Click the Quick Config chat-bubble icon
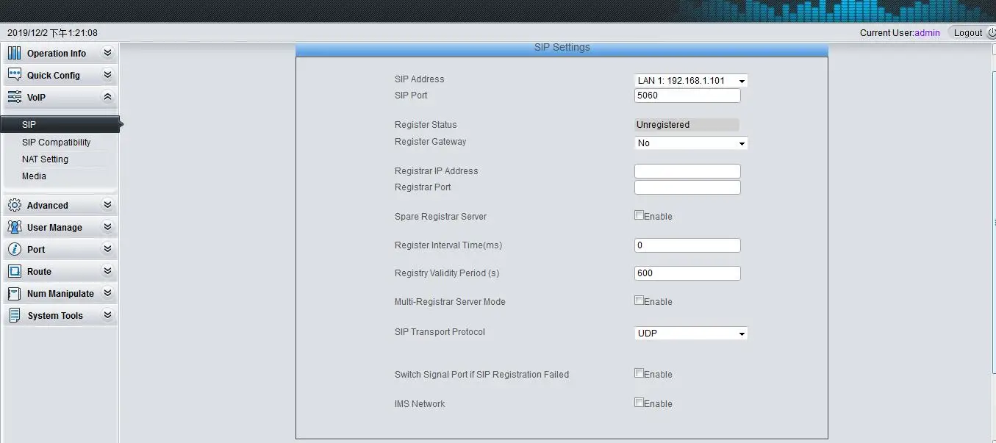This screenshot has width=996, height=443. pos(15,75)
